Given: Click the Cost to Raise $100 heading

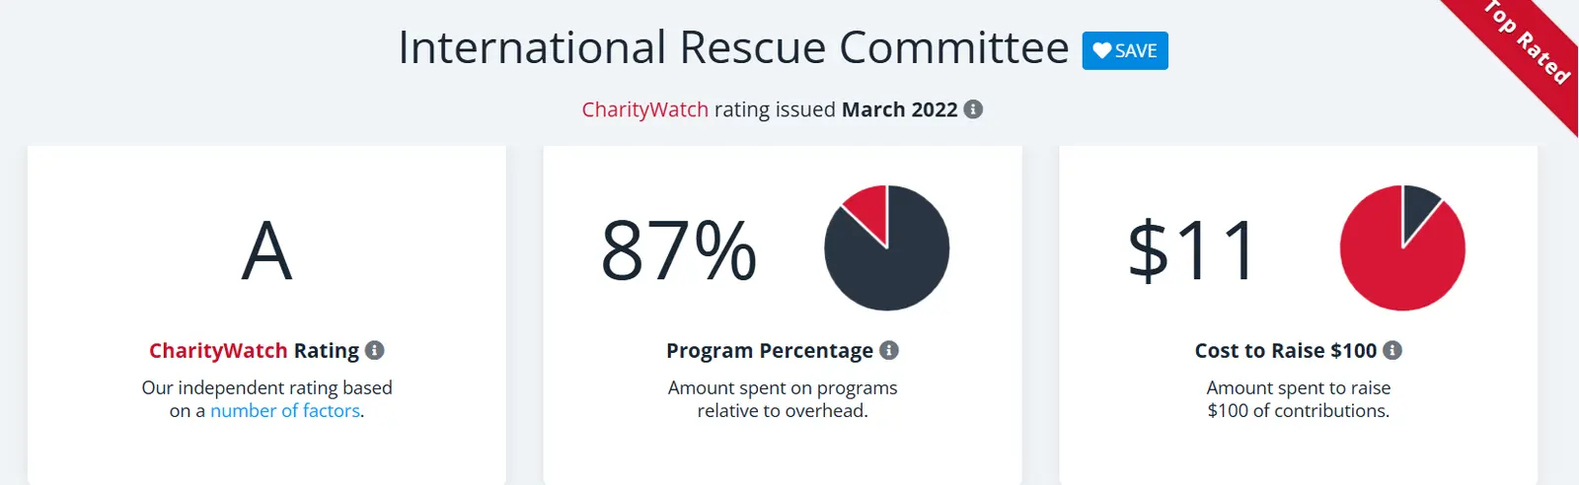Looking at the screenshot, I should 1285,350.
